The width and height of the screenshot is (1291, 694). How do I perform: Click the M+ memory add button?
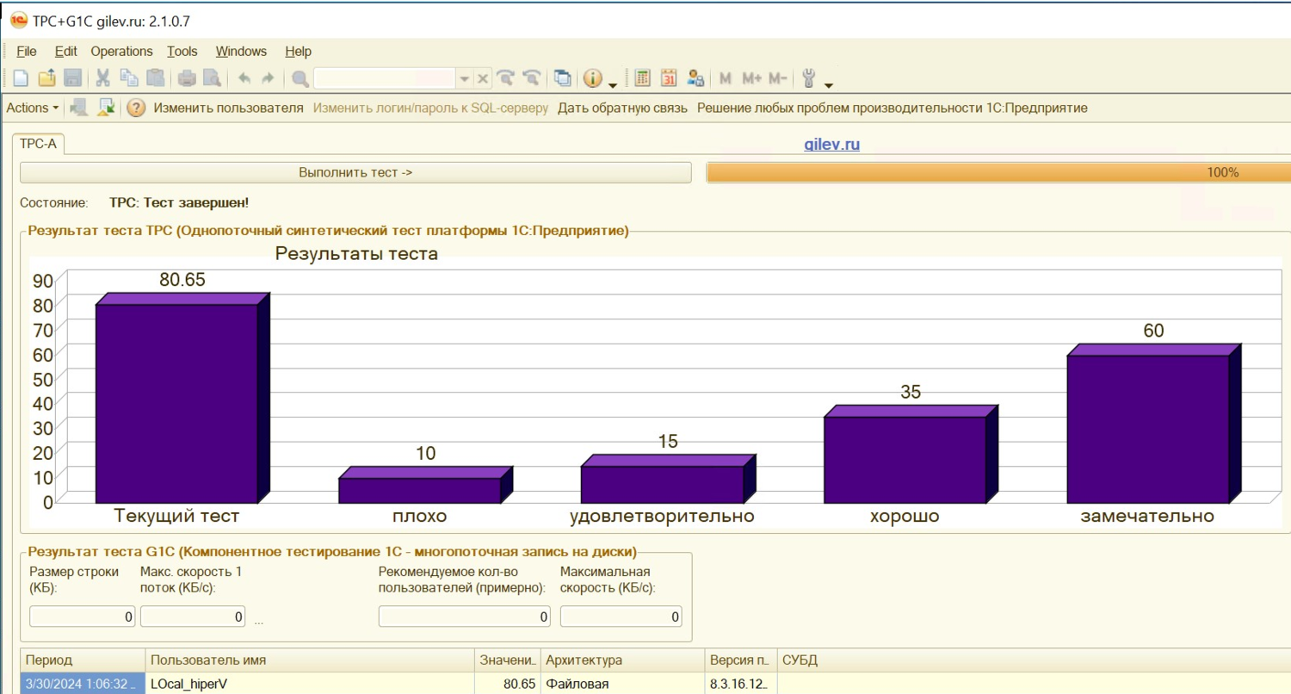tap(752, 78)
